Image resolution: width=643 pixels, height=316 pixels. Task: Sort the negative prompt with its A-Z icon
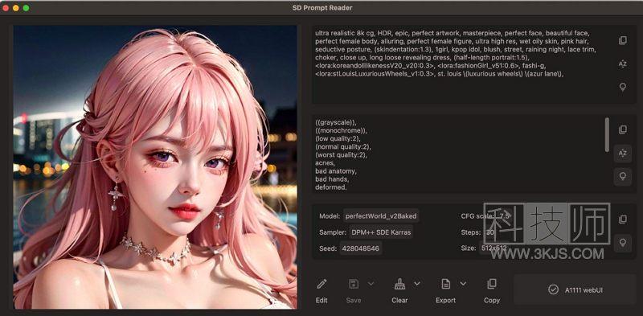pos(622,154)
